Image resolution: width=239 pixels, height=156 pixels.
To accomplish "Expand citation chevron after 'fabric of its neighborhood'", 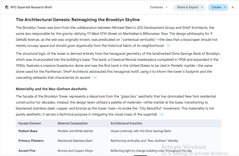I will [168, 46].
